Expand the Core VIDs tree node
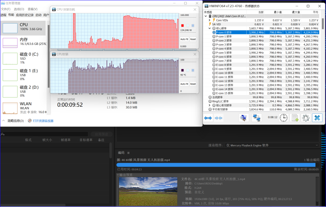Viewport: 326px width, 207px height. coord(209,20)
